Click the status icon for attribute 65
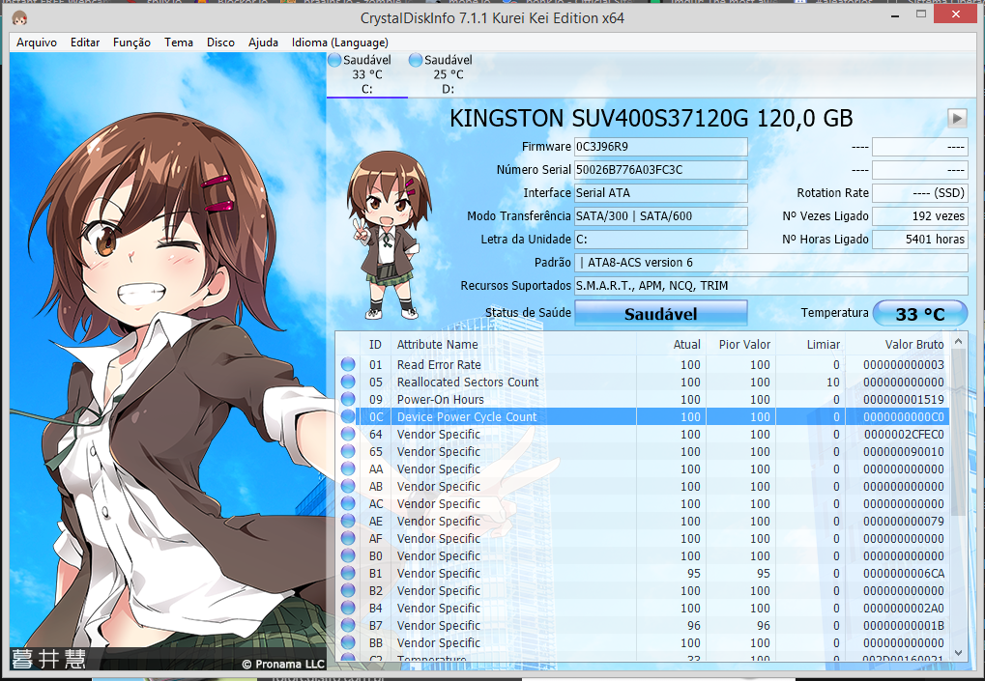Image resolution: width=985 pixels, height=681 pixels. 348,452
